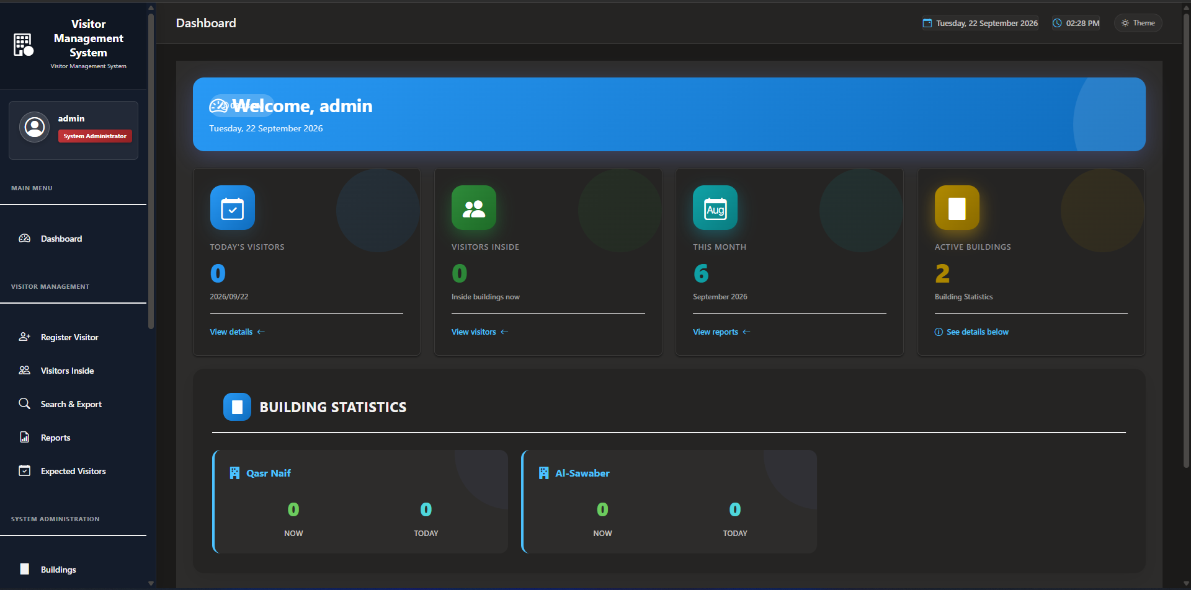Click the This Month count 6
The width and height of the screenshot is (1191, 590).
click(701, 273)
